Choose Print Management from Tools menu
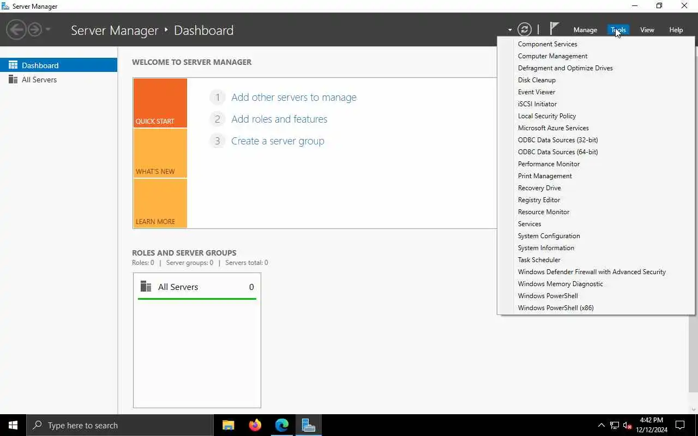698x436 pixels. 596,176
